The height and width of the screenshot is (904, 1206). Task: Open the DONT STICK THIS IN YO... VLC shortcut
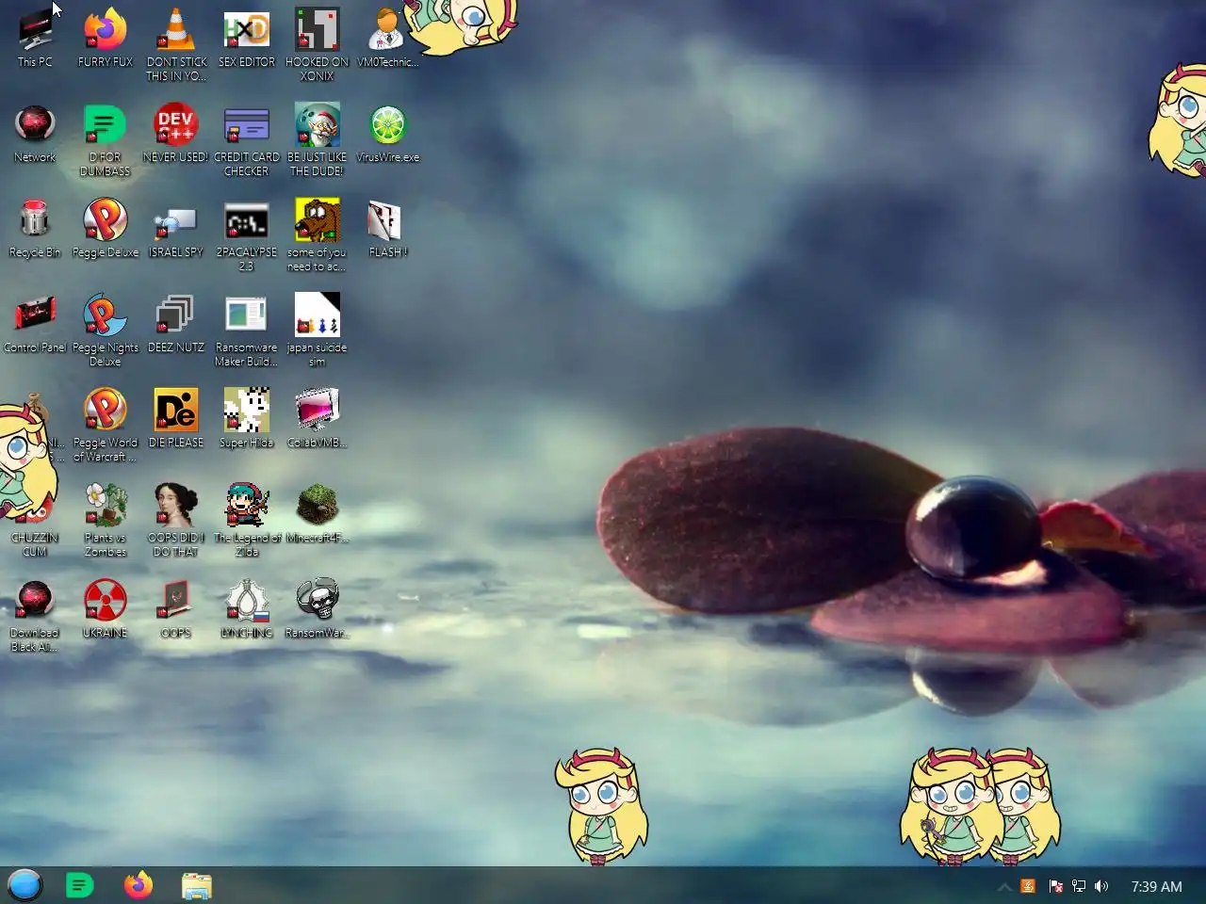pyautogui.click(x=176, y=45)
